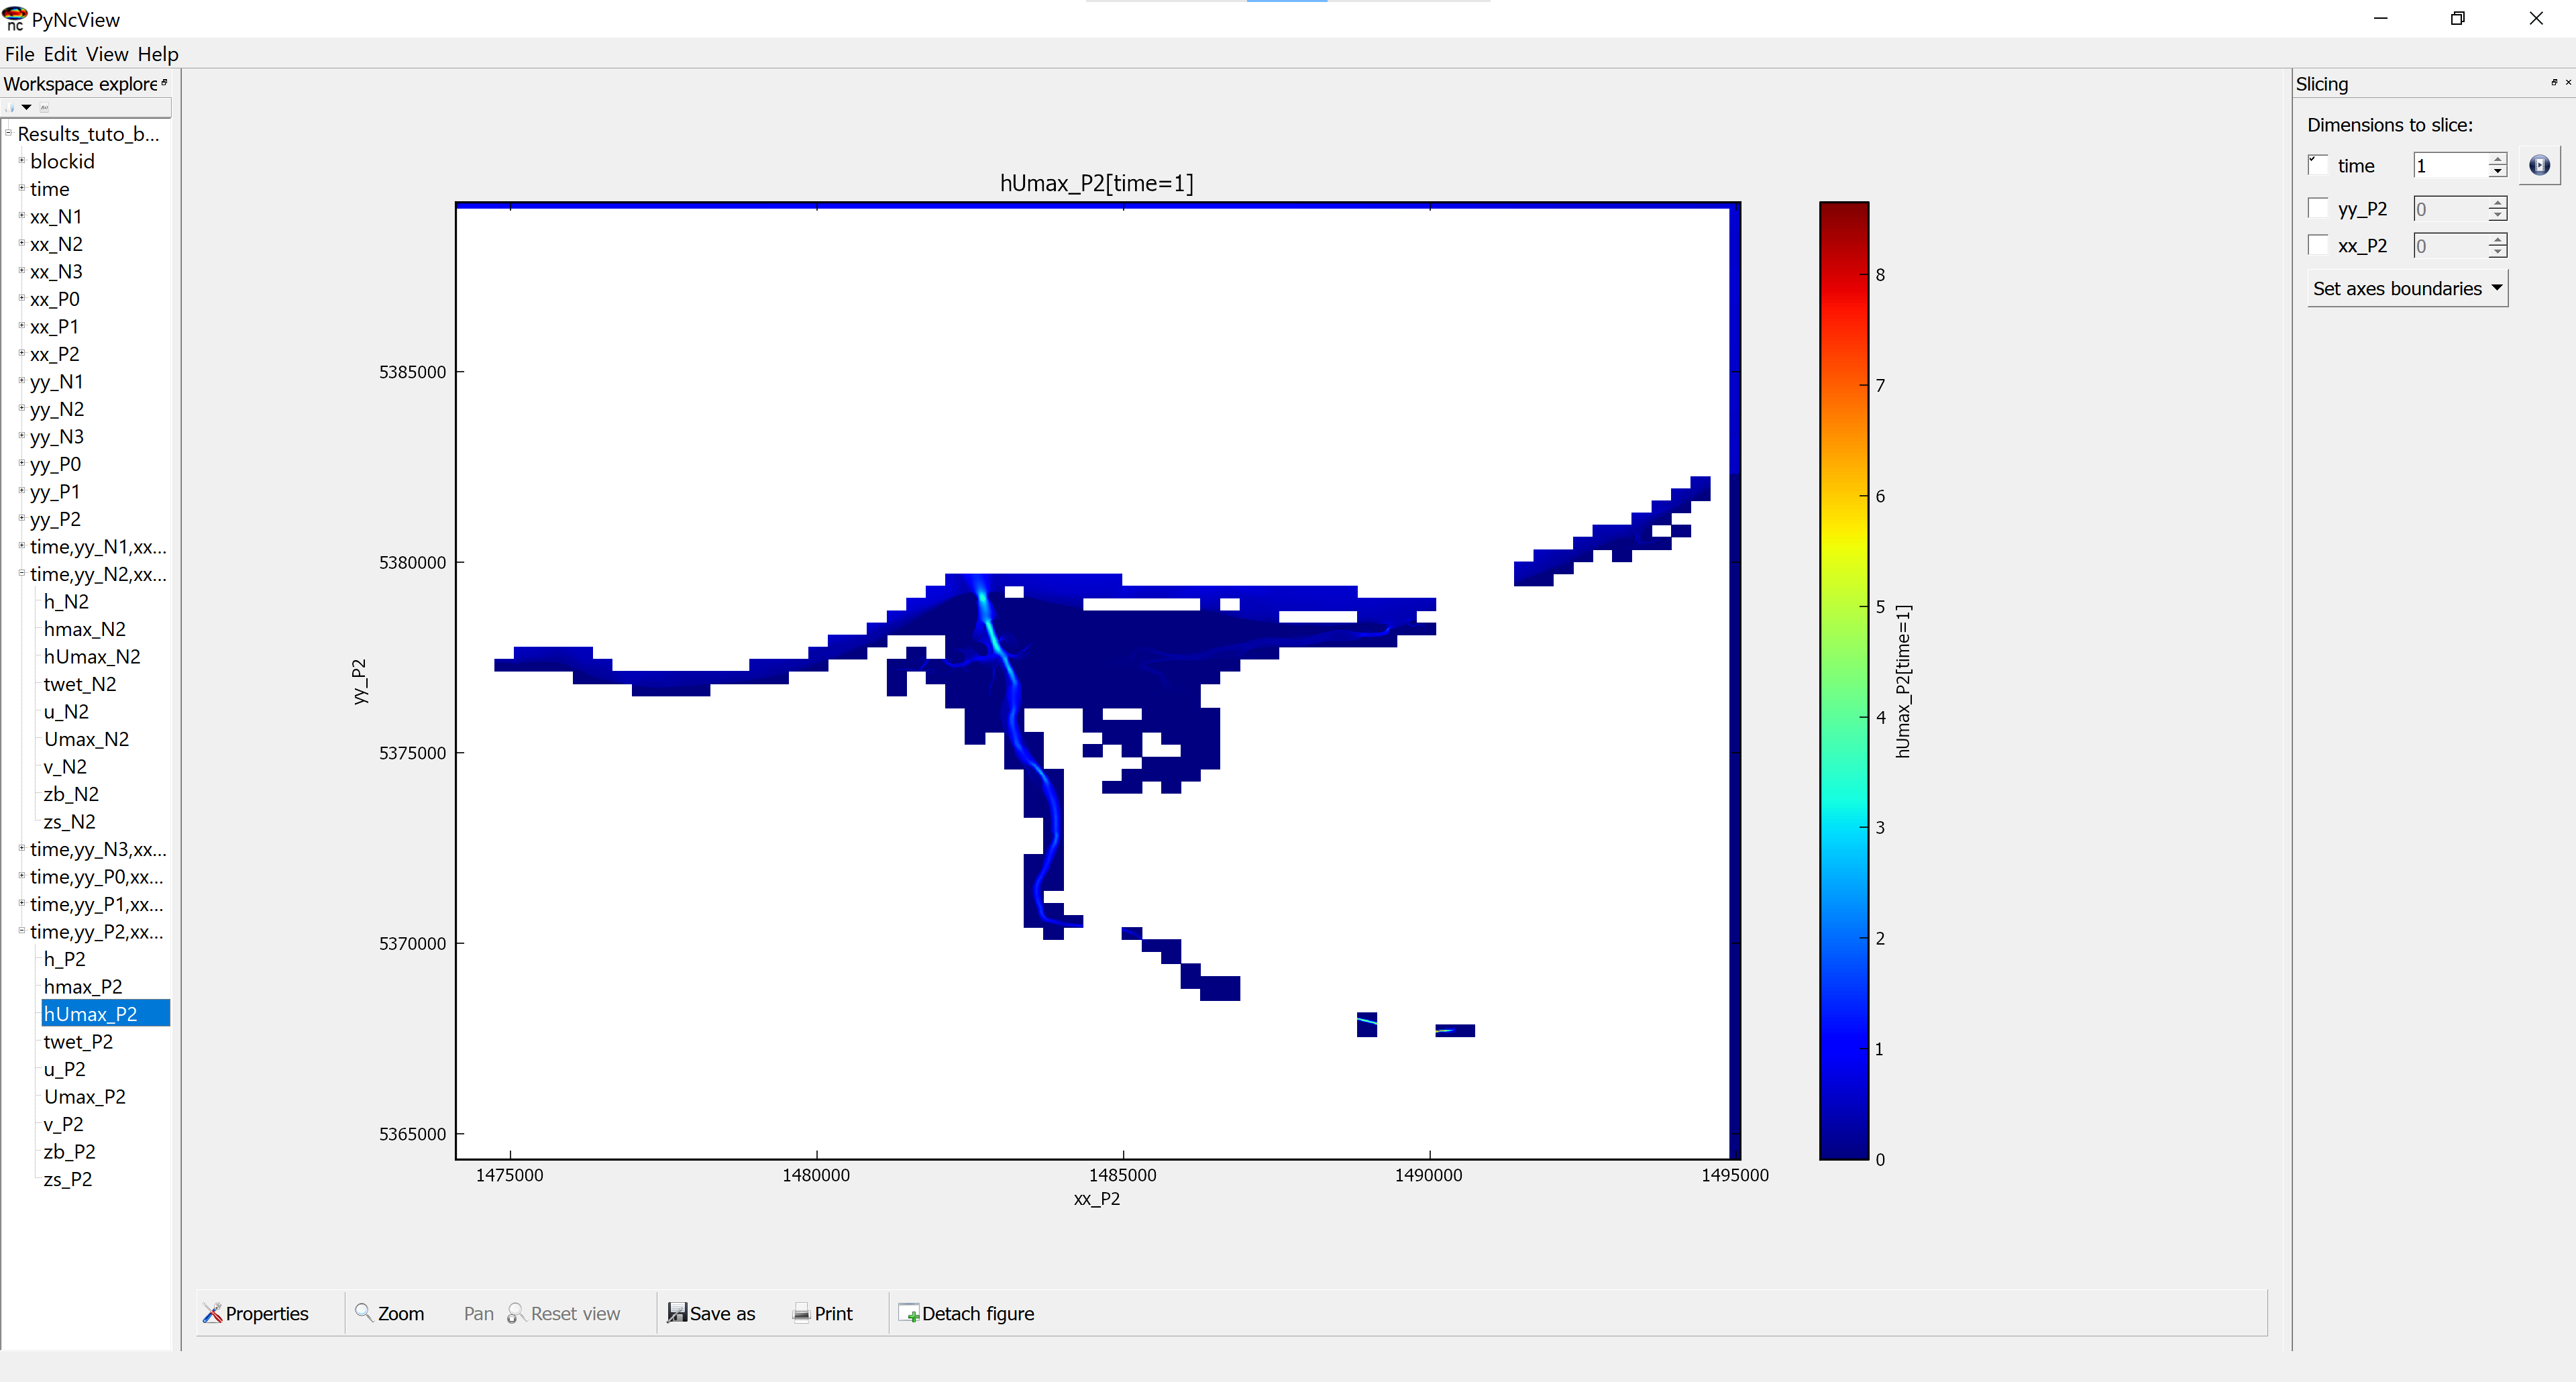
Task: Select the hmax_P2 variable in the tree
Action: (82, 986)
